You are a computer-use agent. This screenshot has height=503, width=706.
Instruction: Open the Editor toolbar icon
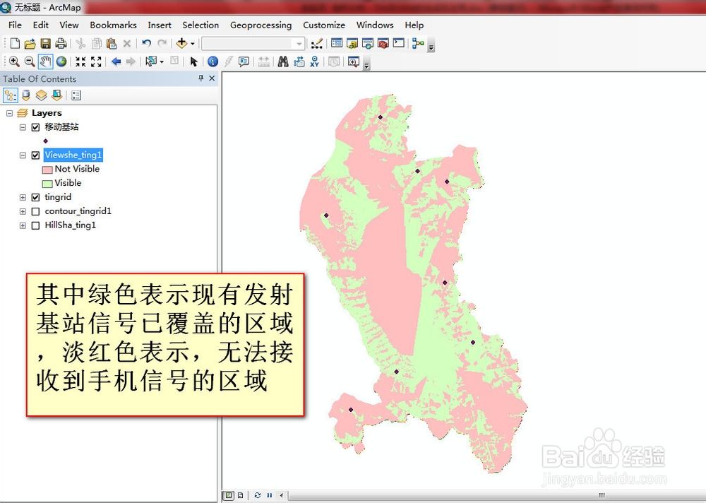pyautogui.click(x=317, y=43)
